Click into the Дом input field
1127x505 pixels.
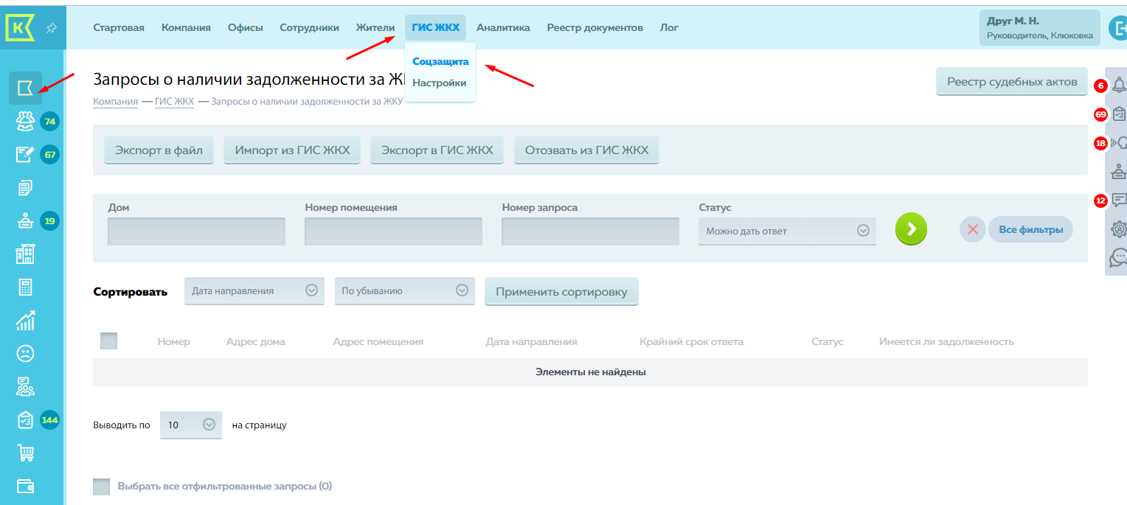click(x=196, y=231)
